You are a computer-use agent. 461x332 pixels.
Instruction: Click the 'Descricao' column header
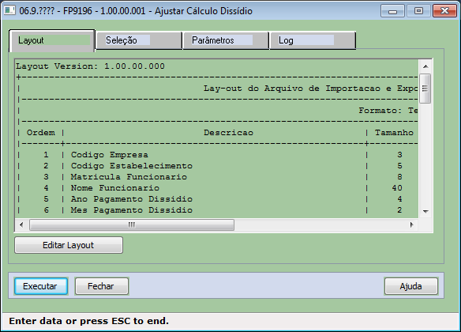(x=228, y=133)
